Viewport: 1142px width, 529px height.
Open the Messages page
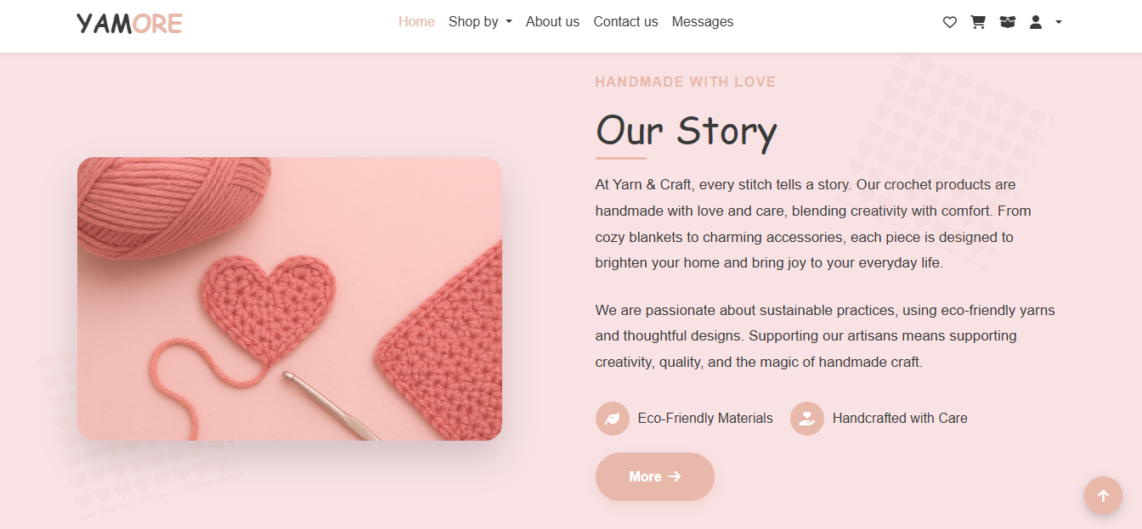coord(702,22)
